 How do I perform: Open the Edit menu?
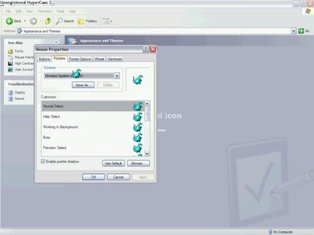point(18,11)
